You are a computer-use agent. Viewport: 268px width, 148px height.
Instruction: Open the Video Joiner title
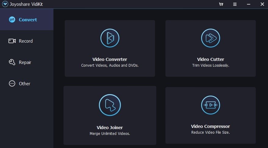[x=110, y=128]
